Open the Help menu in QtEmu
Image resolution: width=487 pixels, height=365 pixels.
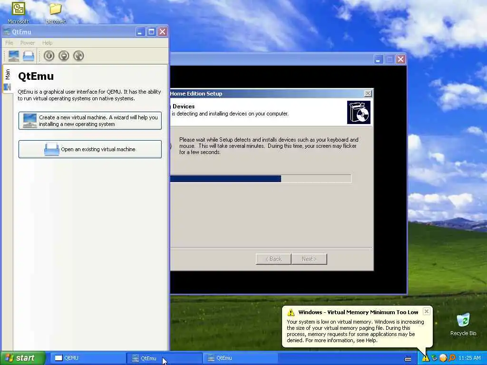47,43
